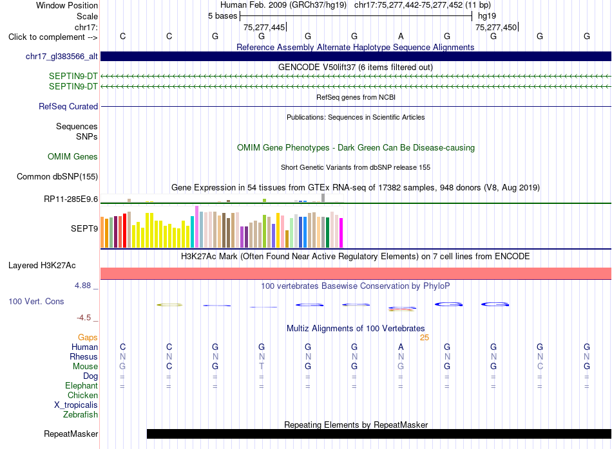This screenshot has height=449, width=612.
Task: Click the RP11-285E9.6 gene label
Action: [x=71, y=199]
